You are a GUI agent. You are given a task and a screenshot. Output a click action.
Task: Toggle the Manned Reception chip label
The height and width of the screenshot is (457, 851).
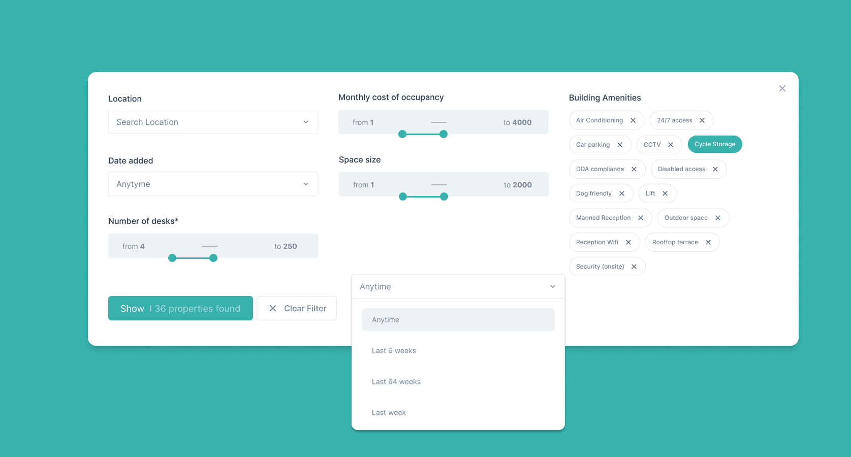pos(603,218)
